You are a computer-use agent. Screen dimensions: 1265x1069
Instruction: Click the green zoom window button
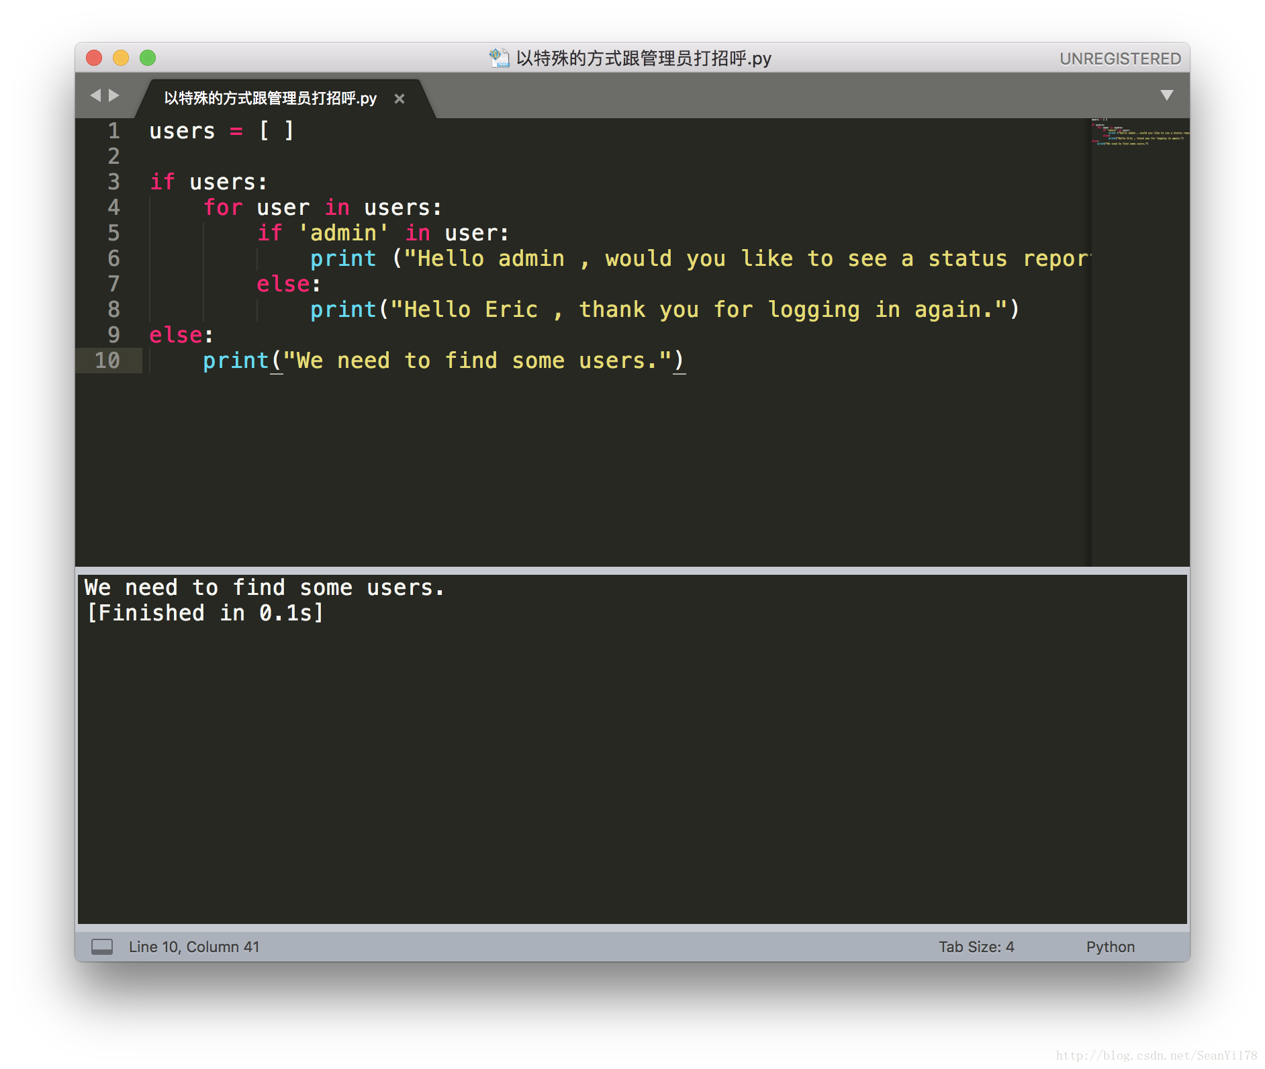pos(148,58)
